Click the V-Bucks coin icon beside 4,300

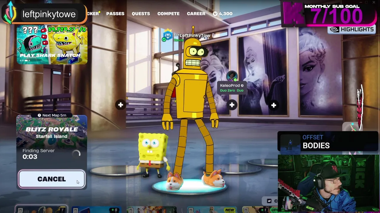tap(215, 14)
